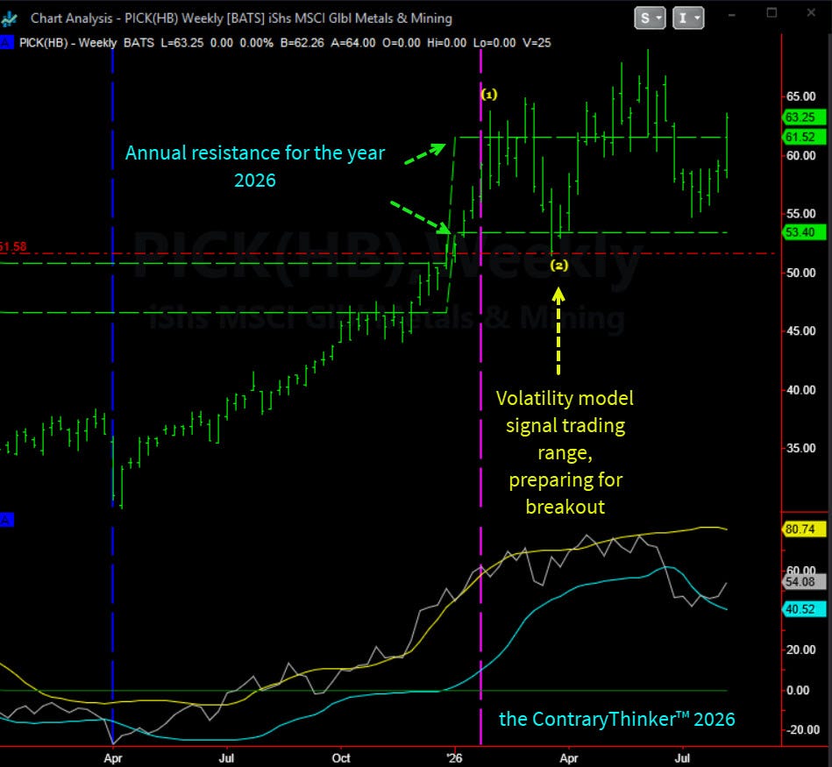
Task: Select the gray 54.08 indicator label
Action: click(x=804, y=582)
